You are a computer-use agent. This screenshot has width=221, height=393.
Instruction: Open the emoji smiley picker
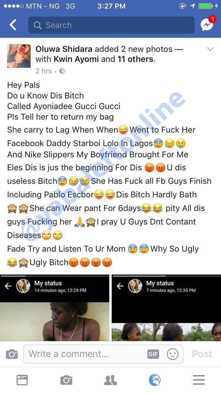coord(173,354)
